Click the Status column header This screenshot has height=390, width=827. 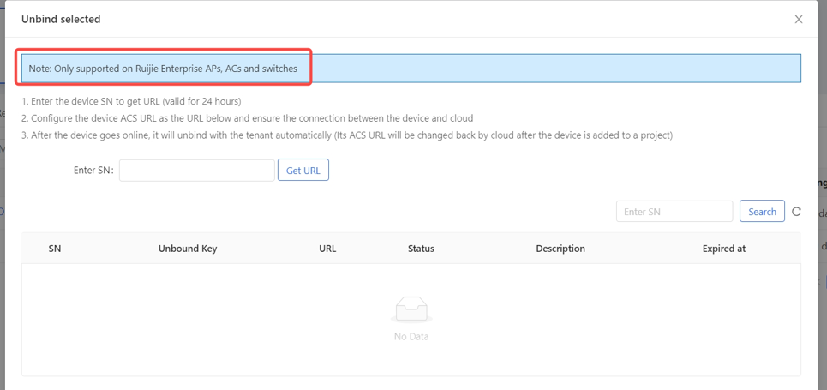[x=421, y=249]
